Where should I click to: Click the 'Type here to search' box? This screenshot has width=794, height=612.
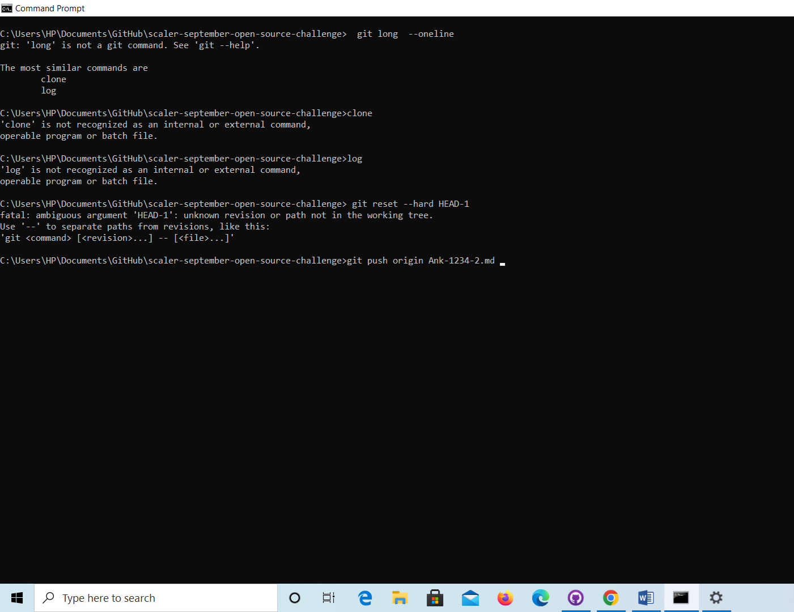(156, 598)
